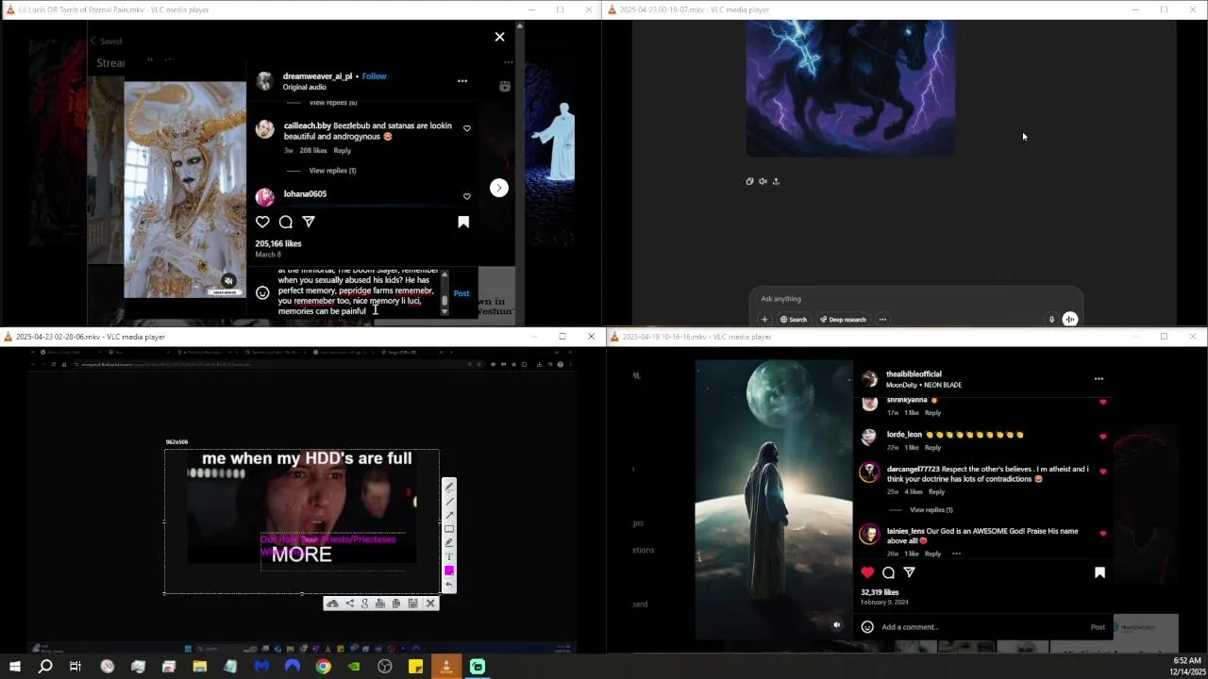Screen dimensions: 1208x679
Task: Copy screenshot to clipboard
Action: coord(396,604)
